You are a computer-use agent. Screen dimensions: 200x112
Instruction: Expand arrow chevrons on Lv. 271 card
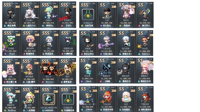36,7
